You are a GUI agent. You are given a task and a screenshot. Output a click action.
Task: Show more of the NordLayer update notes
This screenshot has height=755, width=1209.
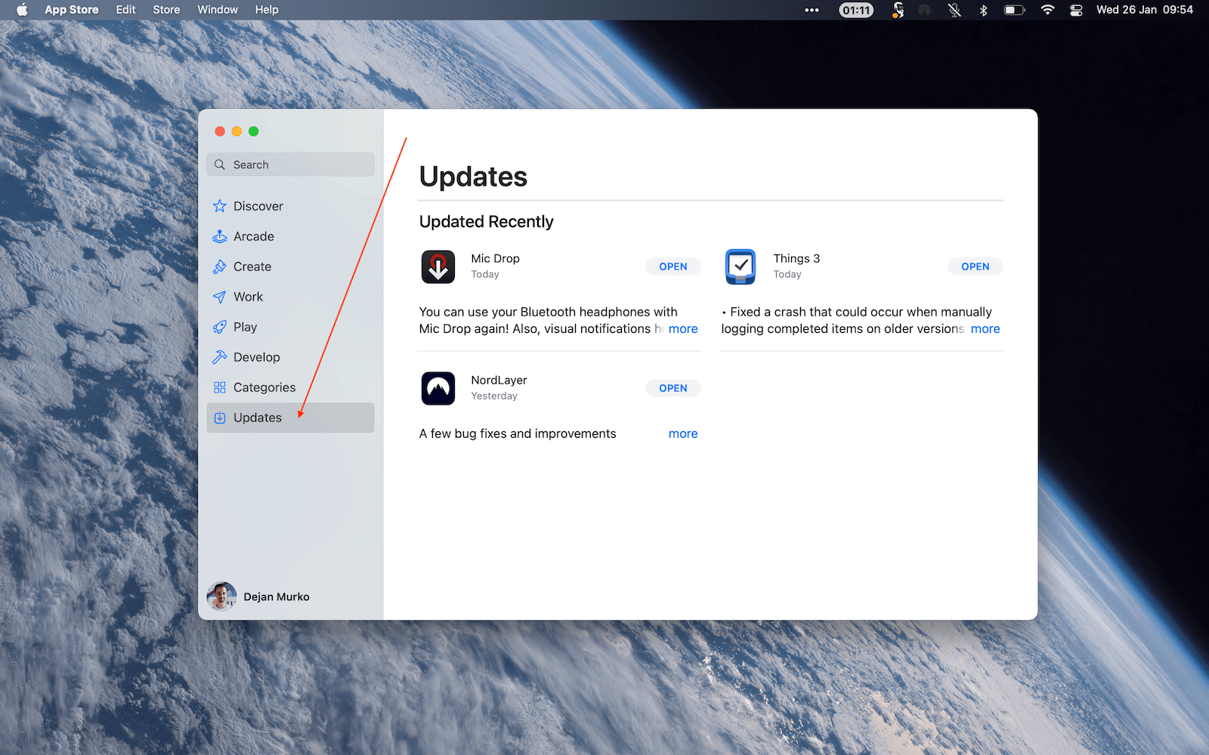pyautogui.click(x=682, y=433)
